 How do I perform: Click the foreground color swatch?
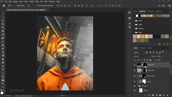click(x=2, y=93)
